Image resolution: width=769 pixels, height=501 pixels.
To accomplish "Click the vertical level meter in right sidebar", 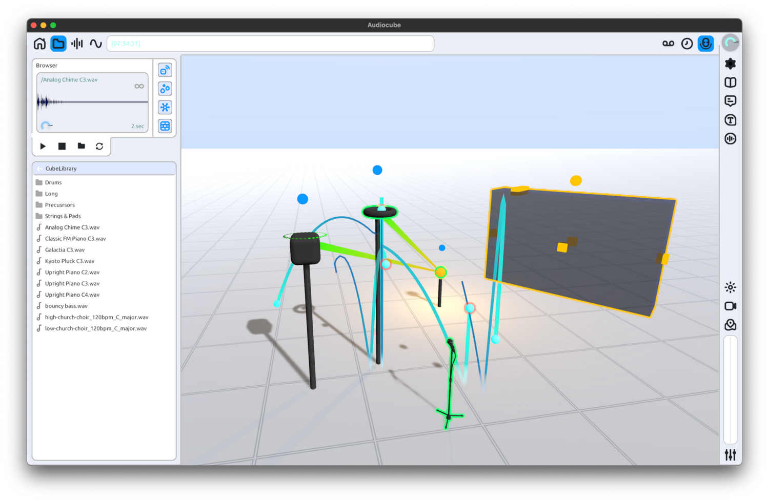I will 731,390.
